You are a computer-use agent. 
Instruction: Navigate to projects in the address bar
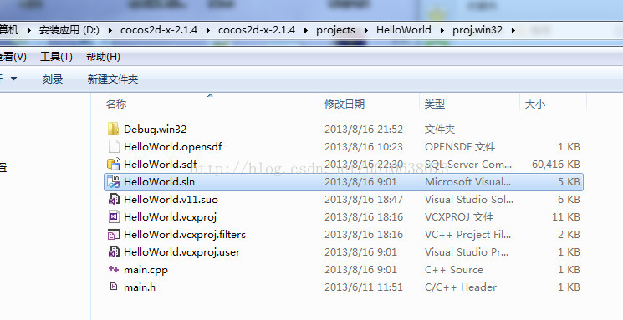coord(335,30)
